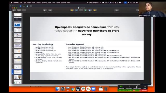
Task: Click the Play slideshow button in Keynote toolbar
Action: (x=45, y=10)
